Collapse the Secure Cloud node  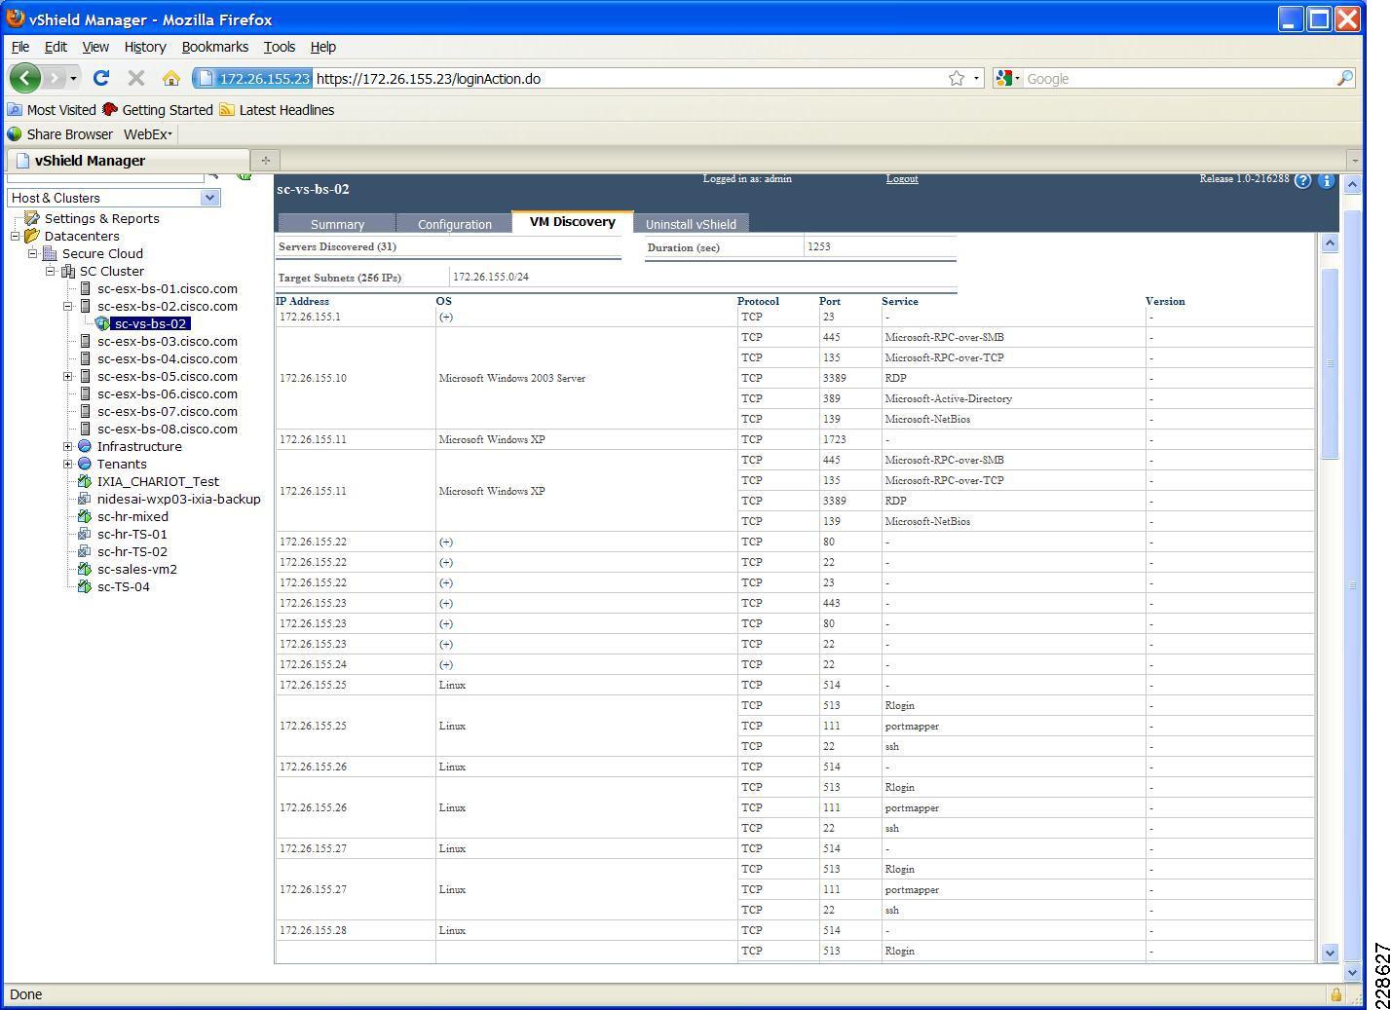(33, 253)
